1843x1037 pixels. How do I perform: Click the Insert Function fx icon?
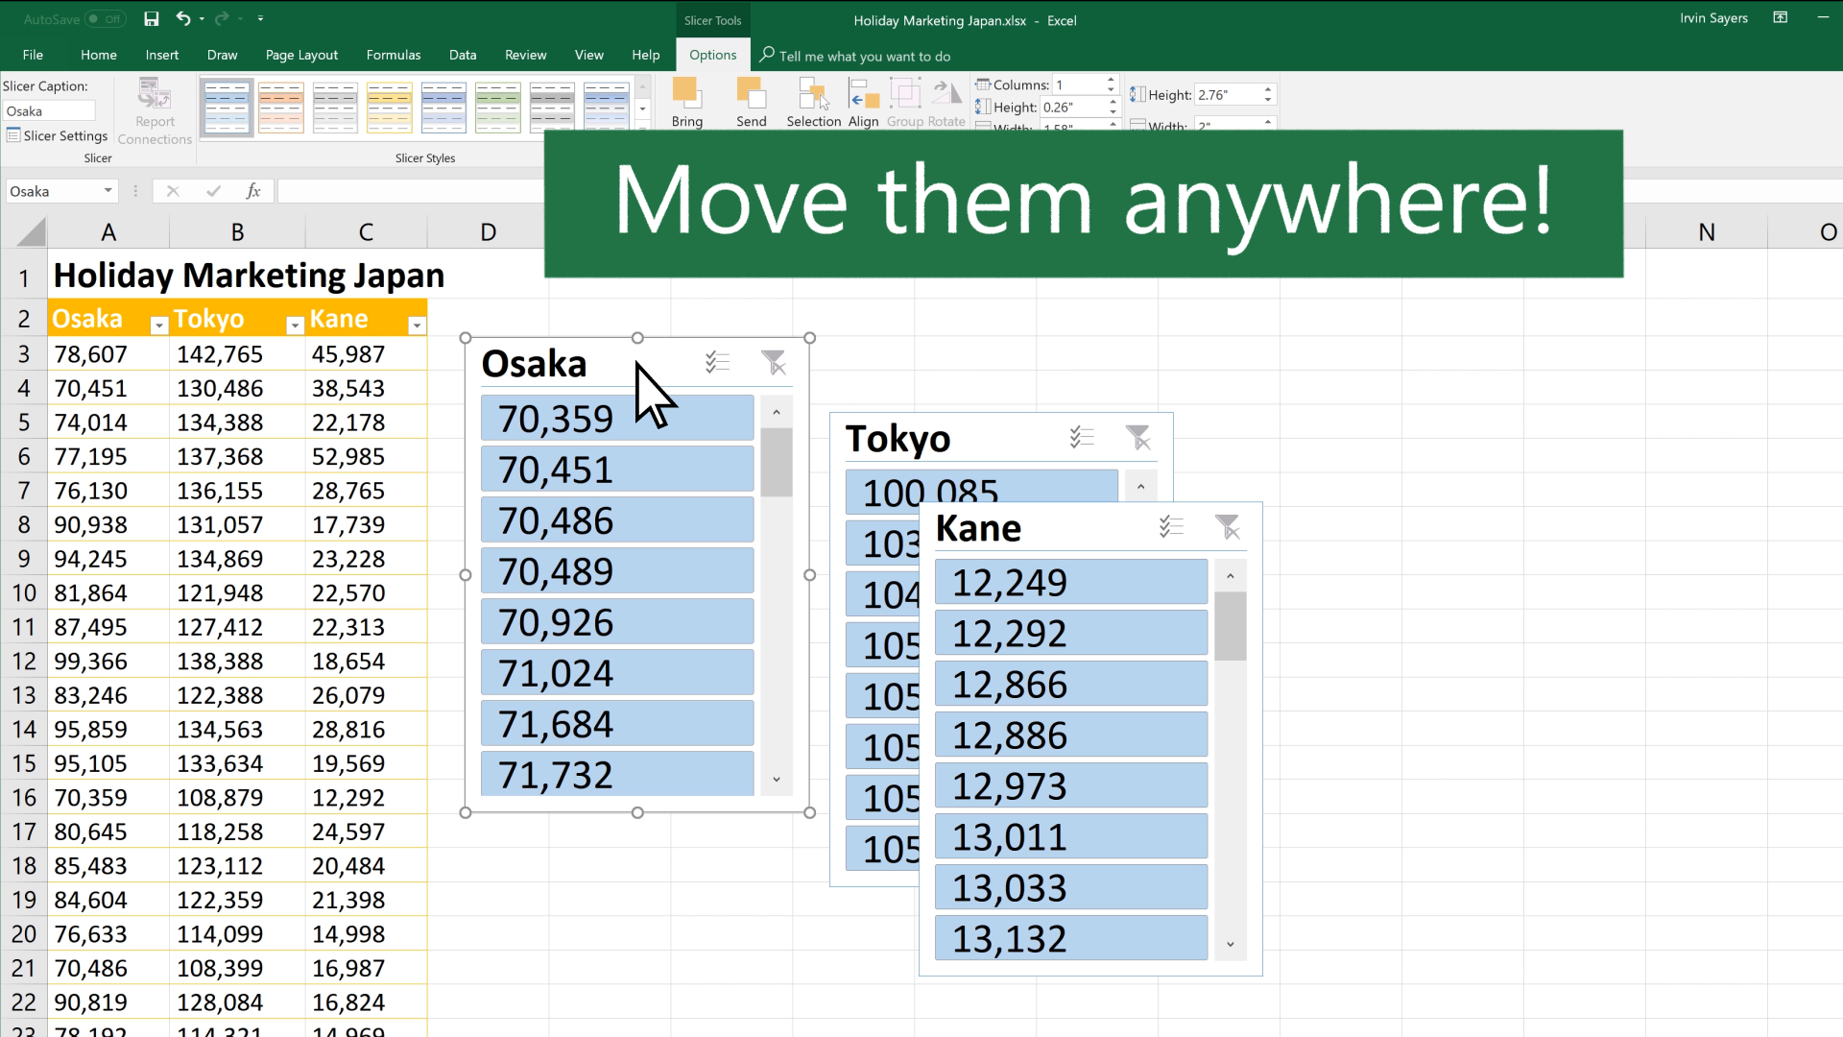point(253,191)
